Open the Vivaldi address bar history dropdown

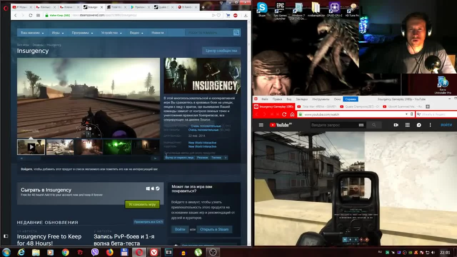click(x=406, y=114)
